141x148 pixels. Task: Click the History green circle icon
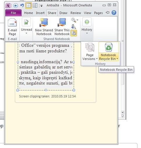pos(87,22)
